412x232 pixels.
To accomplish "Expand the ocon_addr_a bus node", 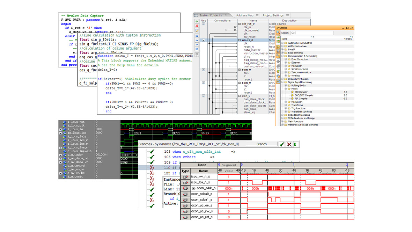I will [193, 188].
